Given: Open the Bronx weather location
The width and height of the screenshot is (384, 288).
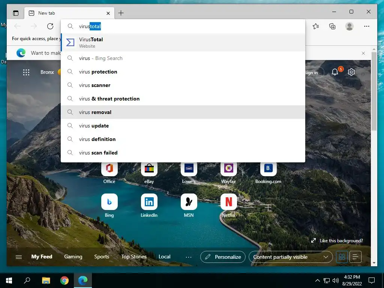Looking at the screenshot, I should point(47,72).
